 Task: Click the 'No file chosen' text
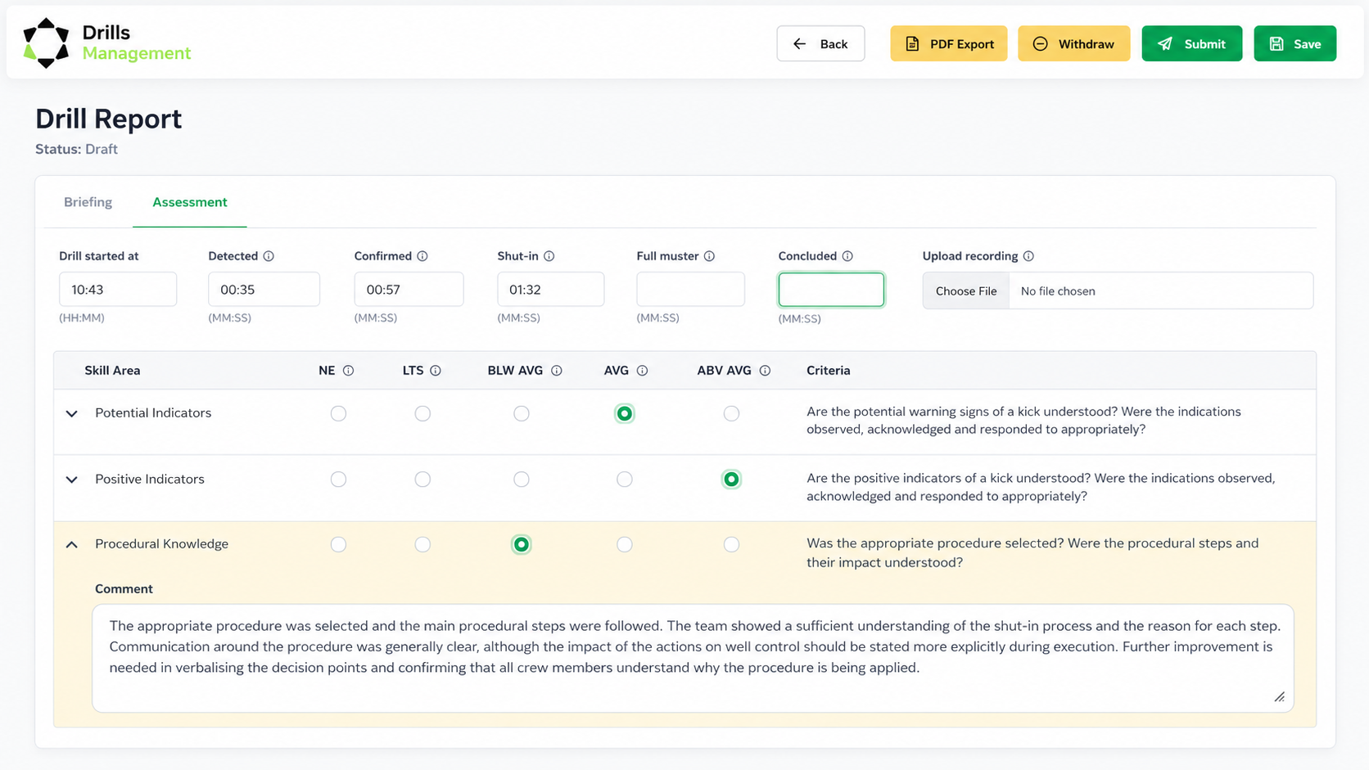point(1058,291)
